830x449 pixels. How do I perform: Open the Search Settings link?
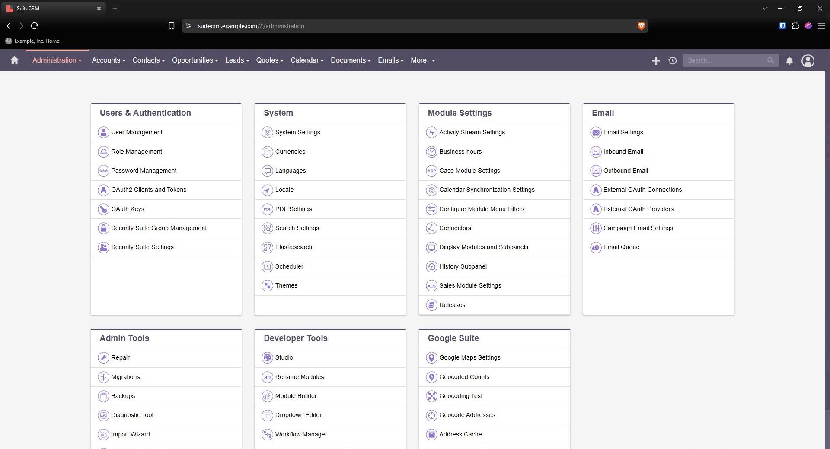(x=297, y=228)
